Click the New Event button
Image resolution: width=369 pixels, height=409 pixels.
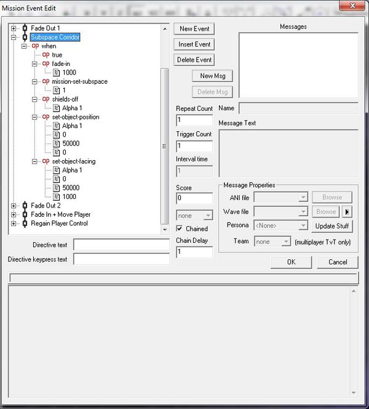pyautogui.click(x=194, y=29)
